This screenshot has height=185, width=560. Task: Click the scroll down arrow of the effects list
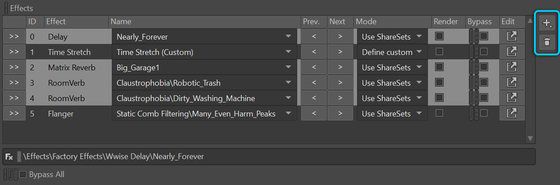(x=531, y=138)
